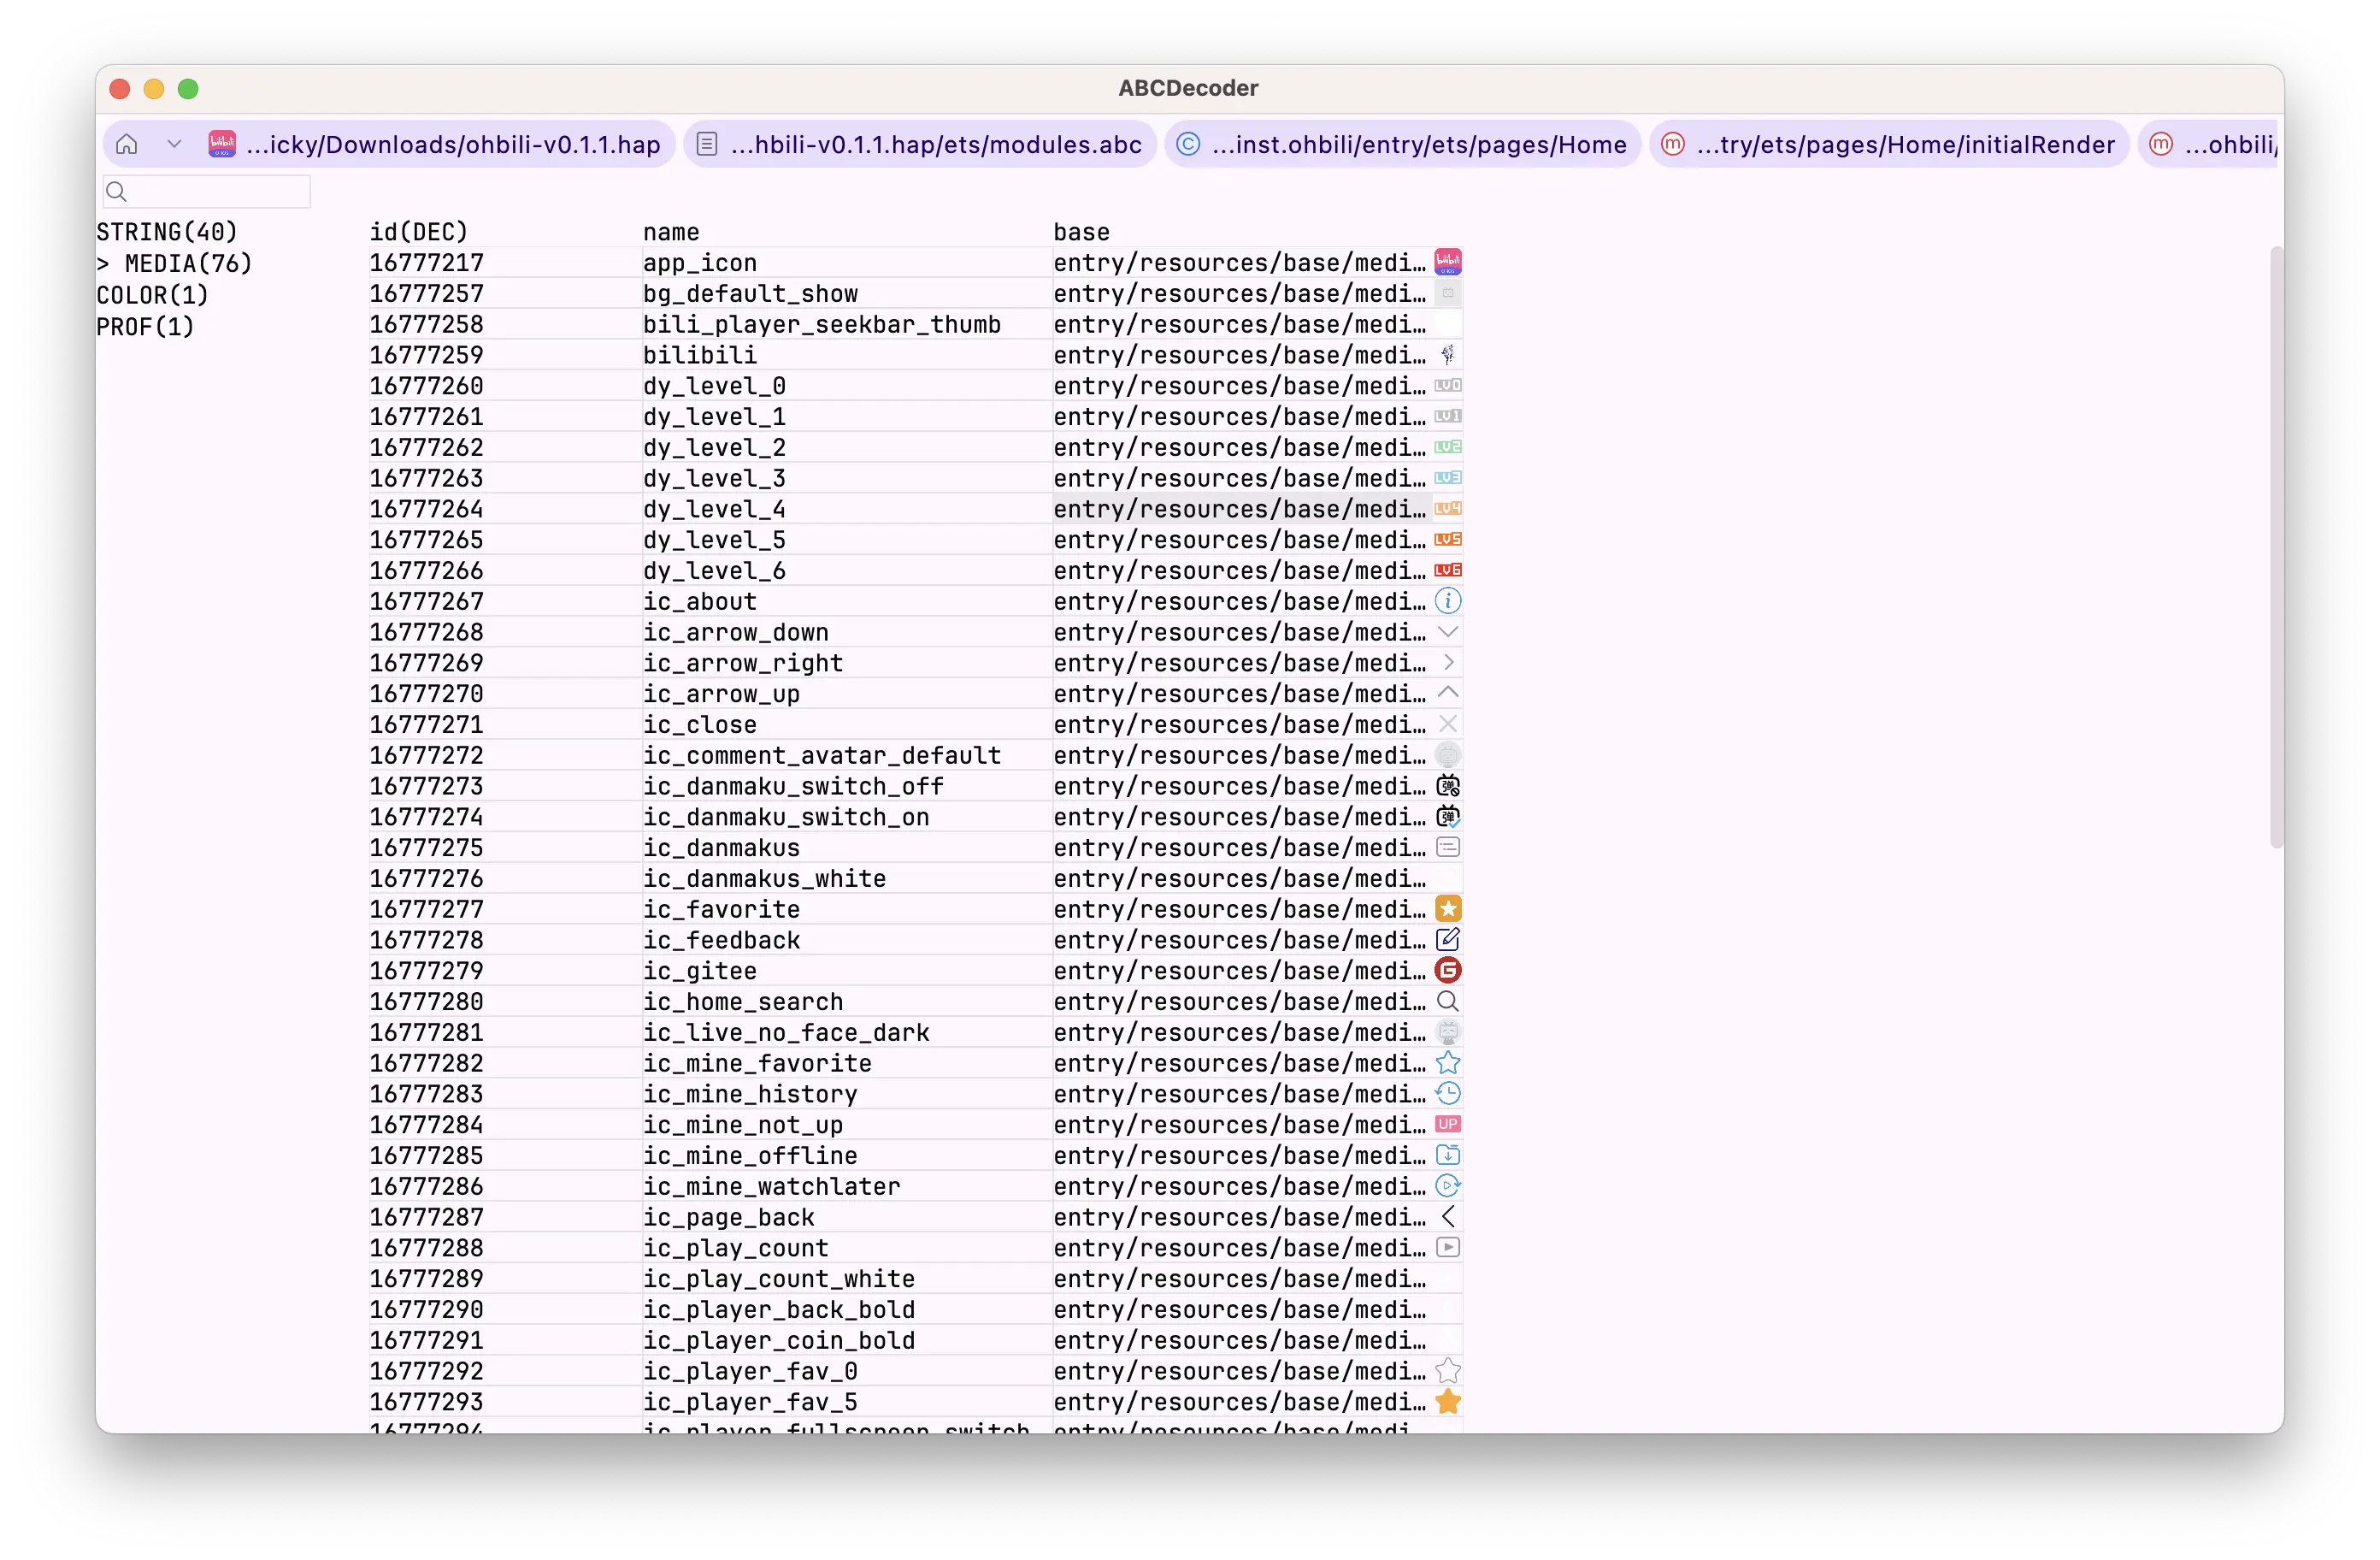Click the ic_gitee red logo icon
Viewport: 2380px width, 1560px height.
coord(1447,971)
